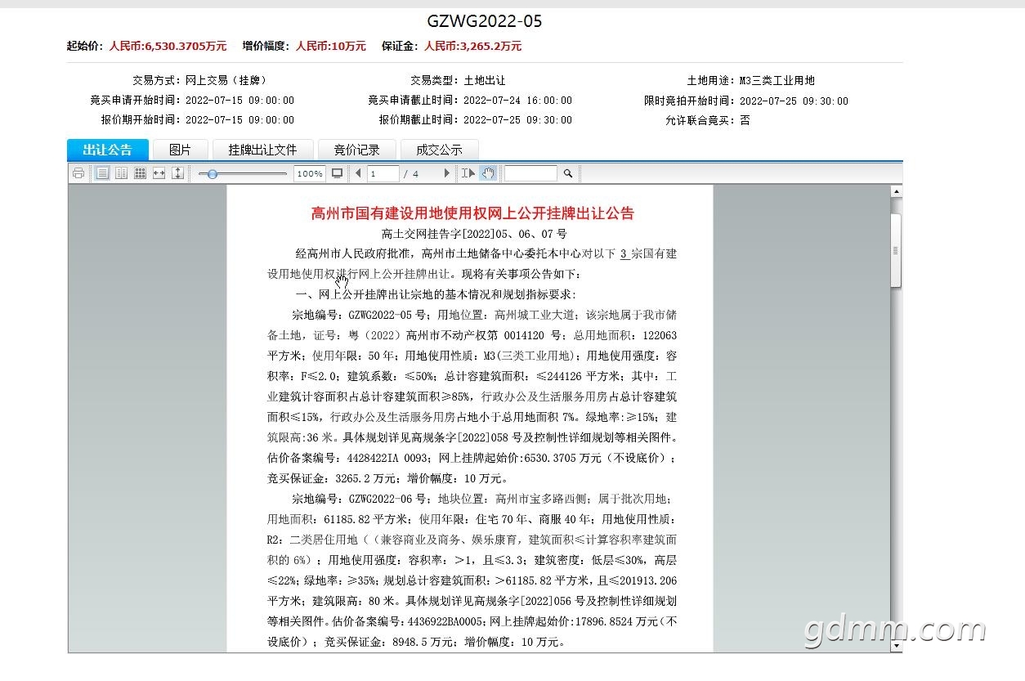Click the vertical scrollbar thumb

coord(897,250)
